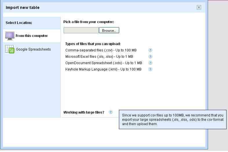Click the help icon beside Keyhole Markup Language

click(150, 69)
